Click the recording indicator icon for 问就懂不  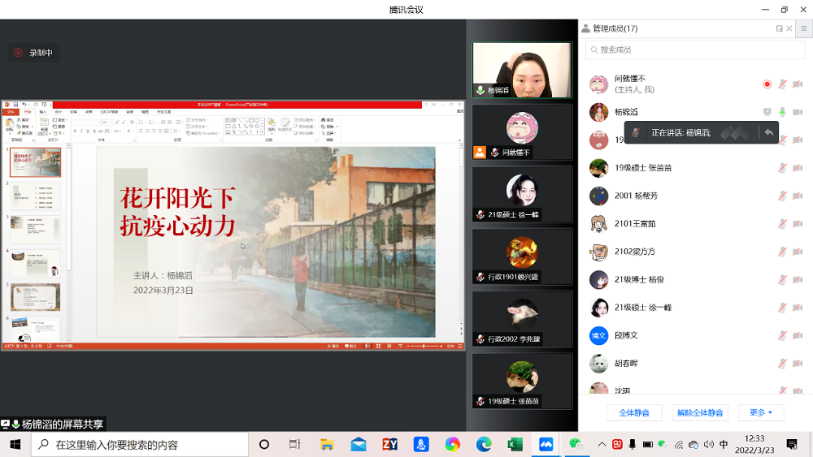pyautogui.click(x=767, y=84)
